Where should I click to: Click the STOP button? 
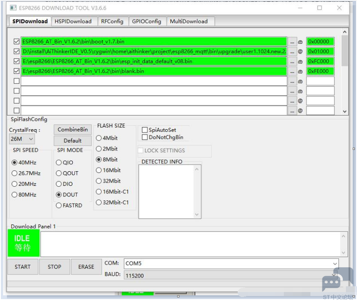tap(55, 267)
